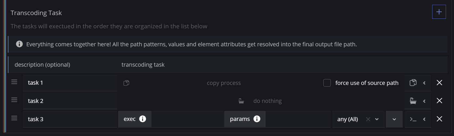Open task type chevron for task 1

click(424, 83)
